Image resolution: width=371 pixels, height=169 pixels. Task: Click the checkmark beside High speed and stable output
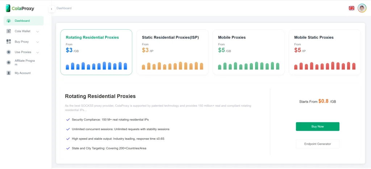pos(68,139)
